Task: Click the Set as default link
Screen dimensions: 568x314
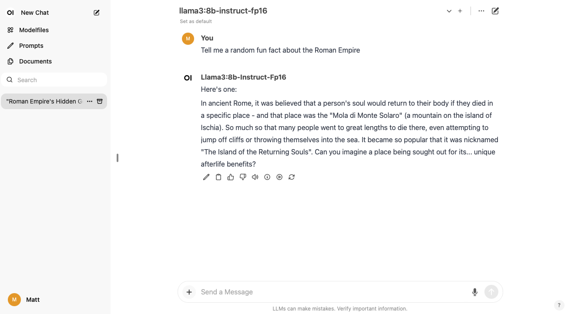Action: (196, 21)
